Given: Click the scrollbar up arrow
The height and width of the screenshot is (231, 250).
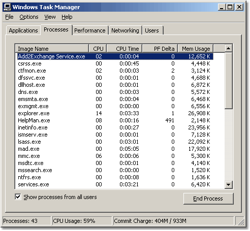Looking at the screenshot, I should 229,49.
